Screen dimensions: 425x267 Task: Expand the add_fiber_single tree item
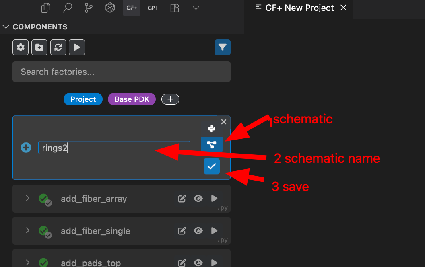[28, 230]
